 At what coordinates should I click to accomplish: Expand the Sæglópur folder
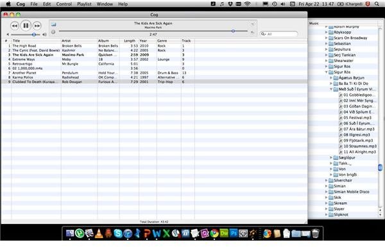tap(331, 157)
